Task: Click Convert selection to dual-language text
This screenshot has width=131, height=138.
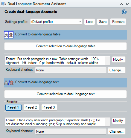Action: 65,94
